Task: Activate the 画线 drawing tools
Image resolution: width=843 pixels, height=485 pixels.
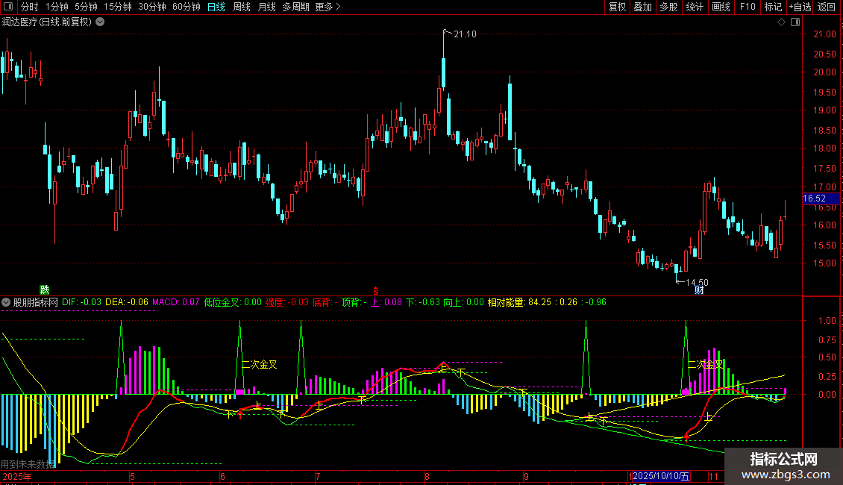Action: (721, 7)
